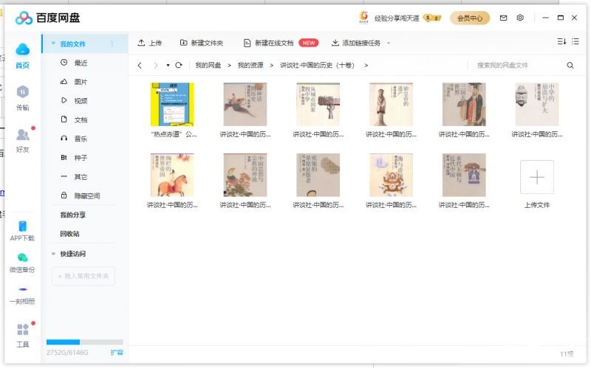Click the sort order icon

point(561,41)
